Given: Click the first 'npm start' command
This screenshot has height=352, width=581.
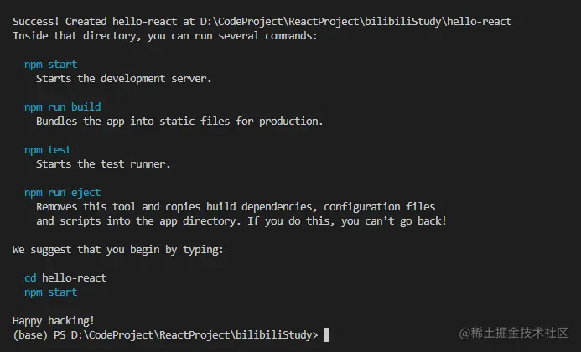Looking at the screenshot, I should tap(50, 64).
